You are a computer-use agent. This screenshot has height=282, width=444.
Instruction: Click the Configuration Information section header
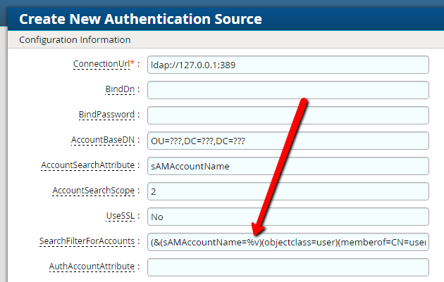(75, 39)
